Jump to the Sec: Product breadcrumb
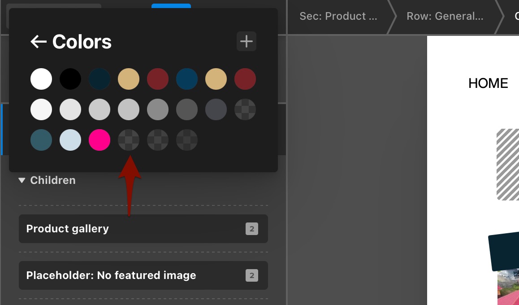Viewport: 519px width, 305px height. [338, 17]
